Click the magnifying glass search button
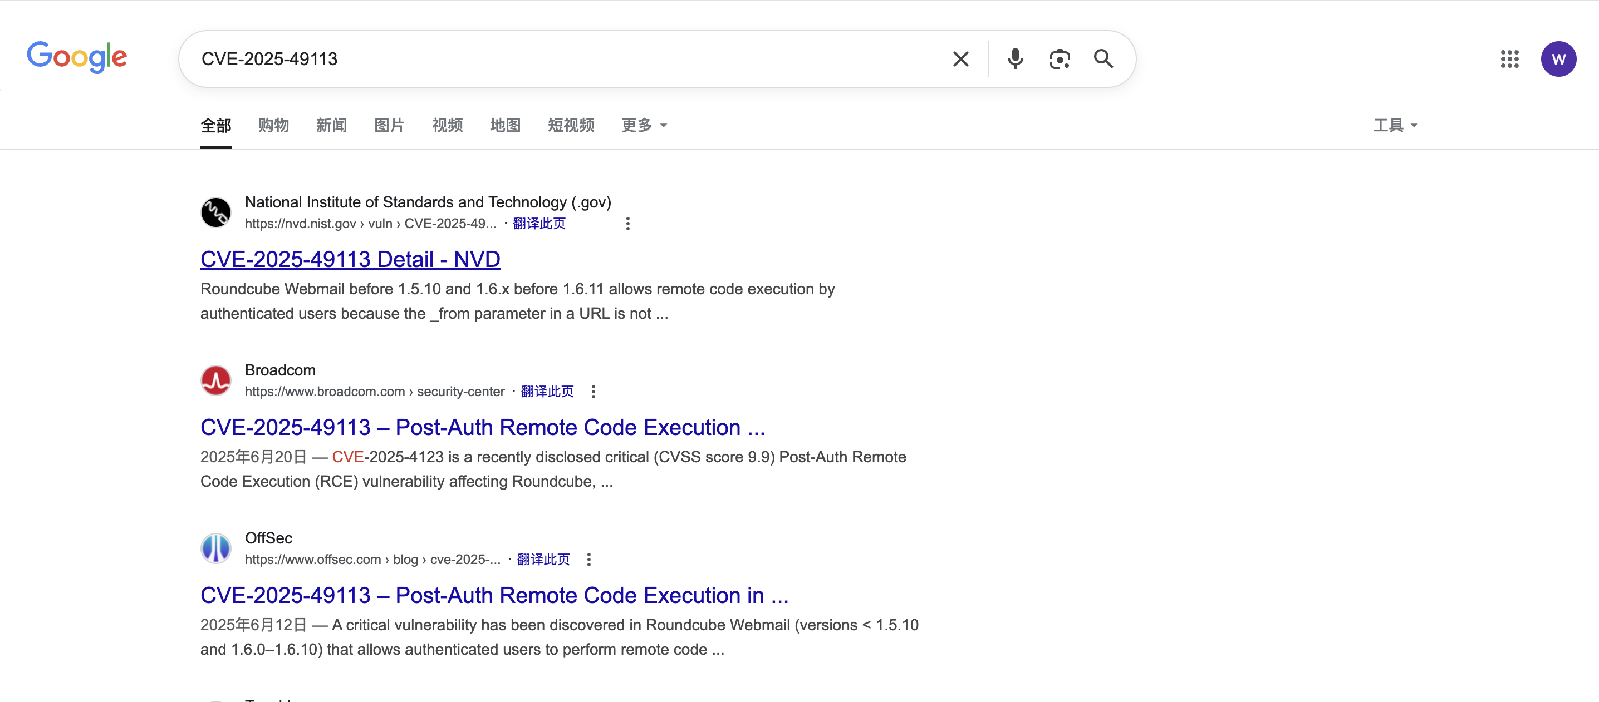1599x702 pixels. (1103, 59)
